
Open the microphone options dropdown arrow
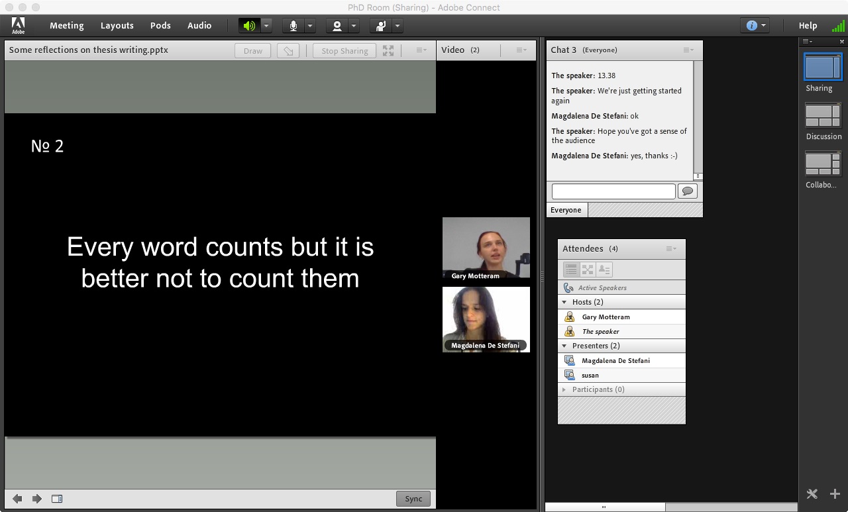pyautogui.click(x=309, y=26)
